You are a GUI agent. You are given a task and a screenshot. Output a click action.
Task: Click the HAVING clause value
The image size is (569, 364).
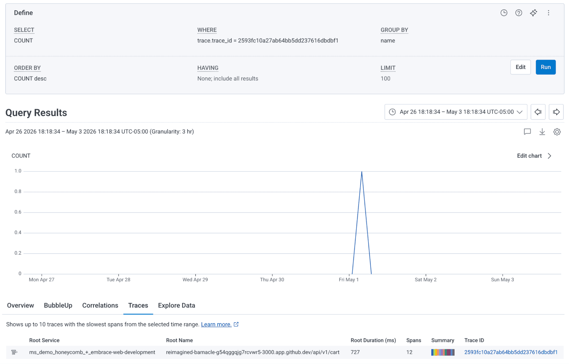point(228,79)
